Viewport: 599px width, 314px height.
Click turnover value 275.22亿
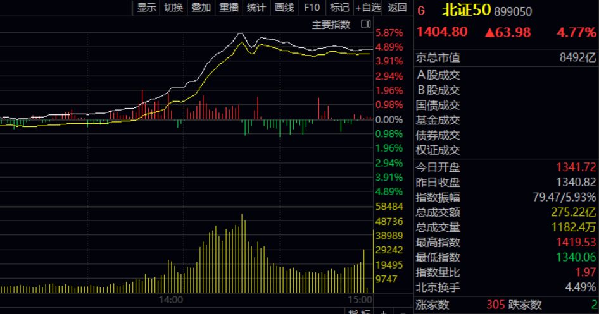pyautogui.click(x=574, y=212)
